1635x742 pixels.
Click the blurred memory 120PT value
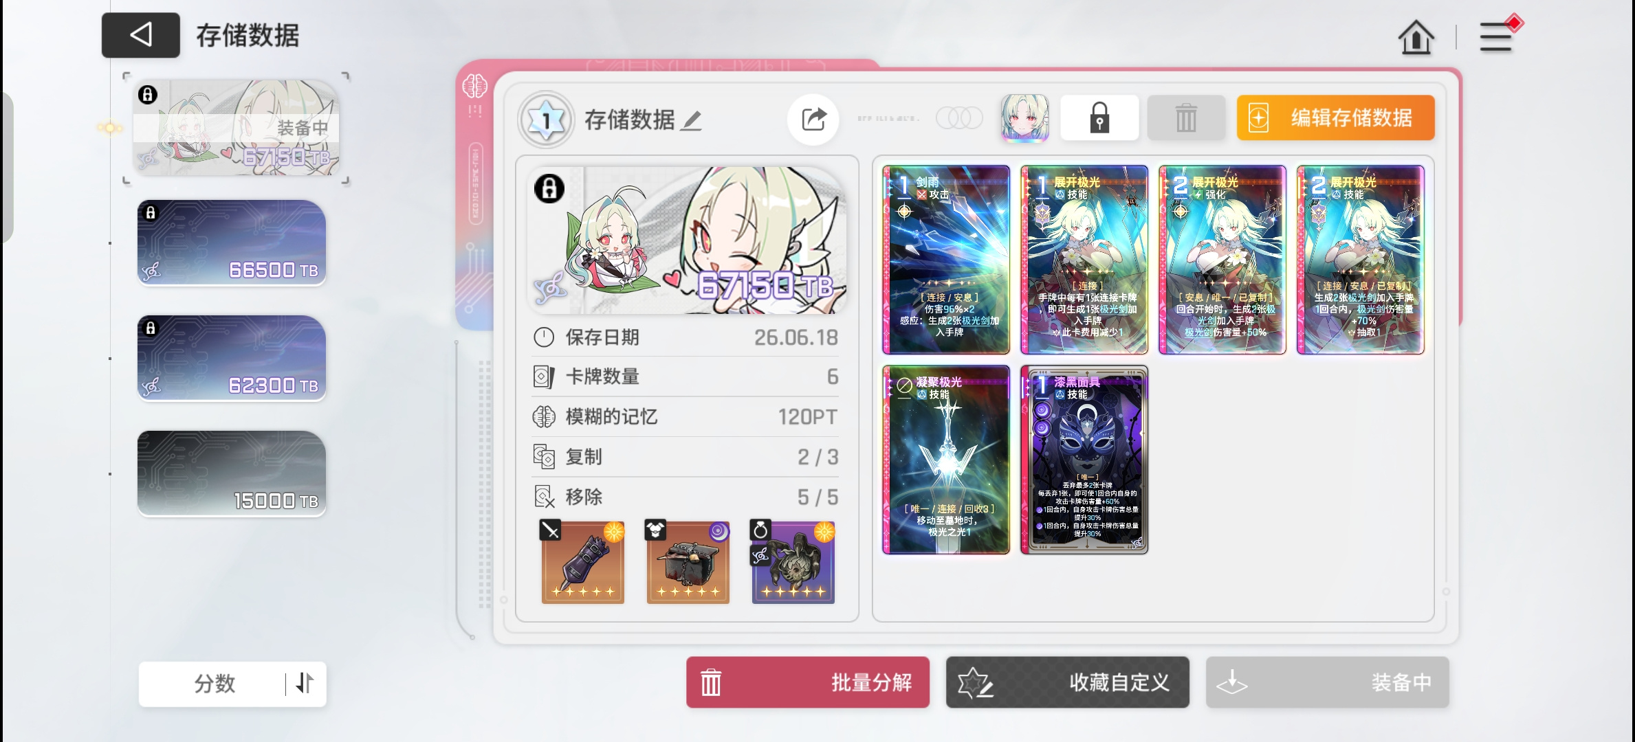tap(807, 416)
